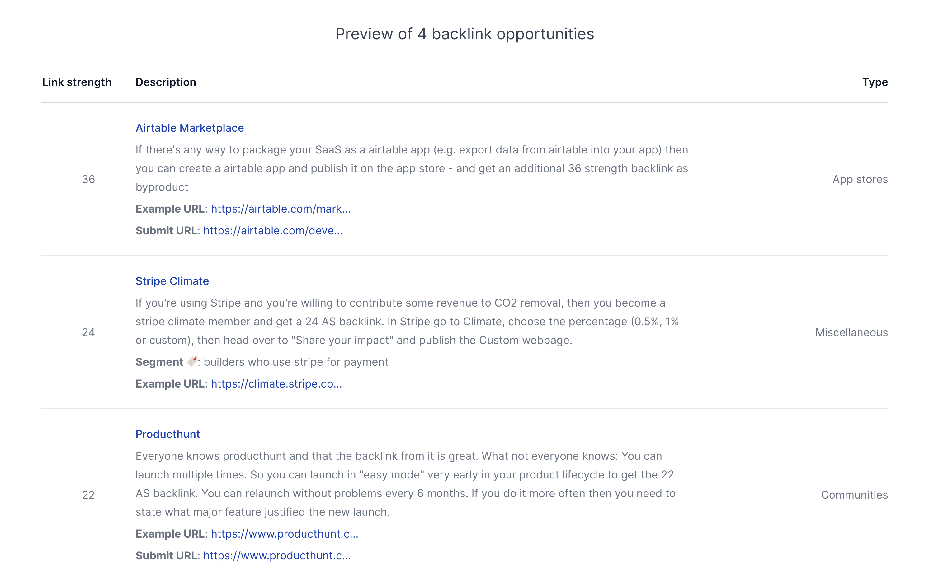Click the Miscellaneous type label

point(851,332)
